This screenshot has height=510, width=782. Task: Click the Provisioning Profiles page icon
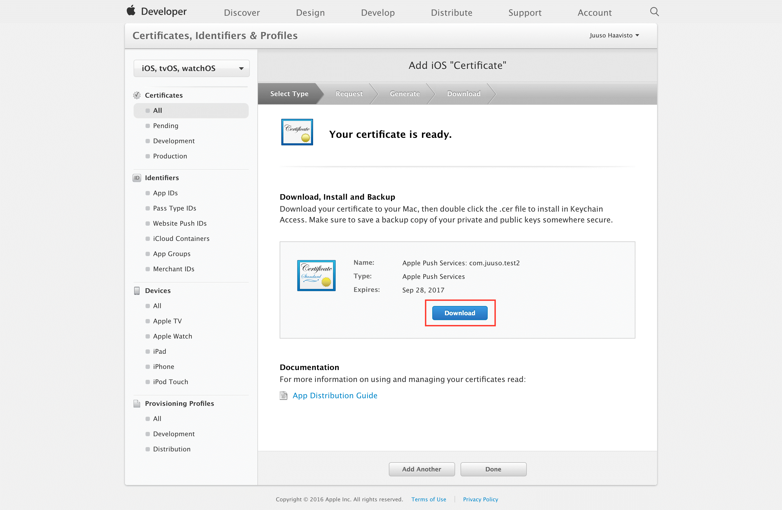point(137,403)
